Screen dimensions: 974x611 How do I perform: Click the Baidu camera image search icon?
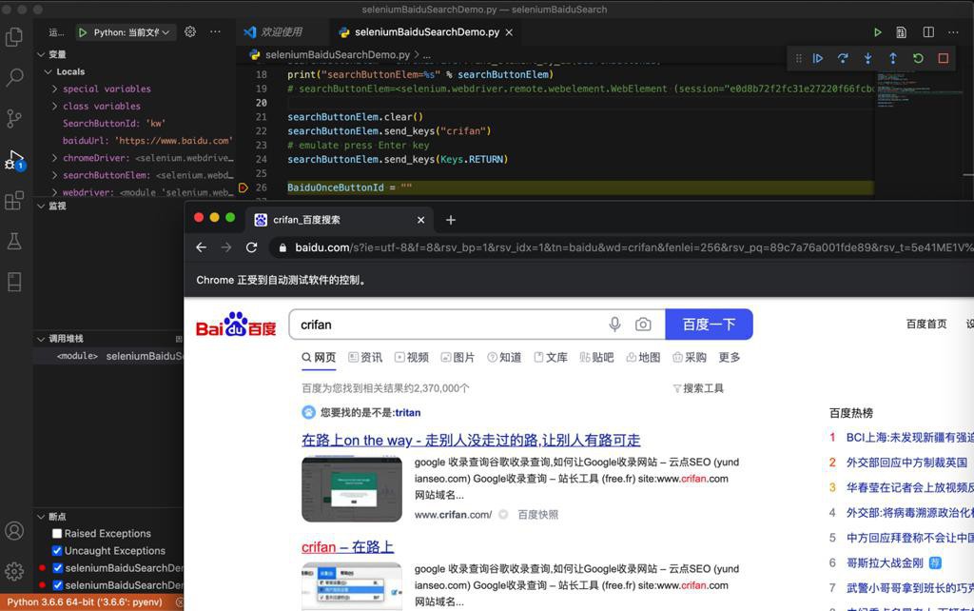[x=643, y=325]
